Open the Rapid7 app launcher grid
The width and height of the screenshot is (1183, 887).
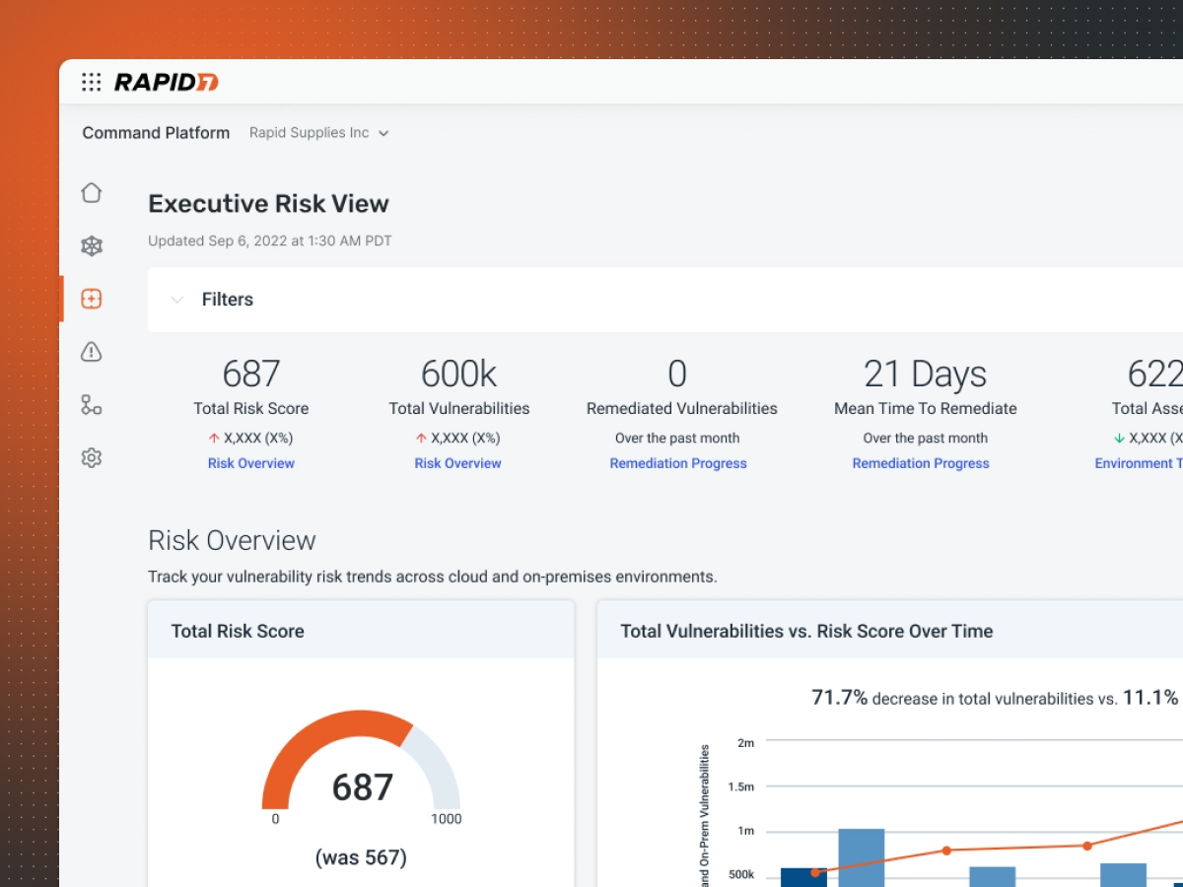coord(92,83)
